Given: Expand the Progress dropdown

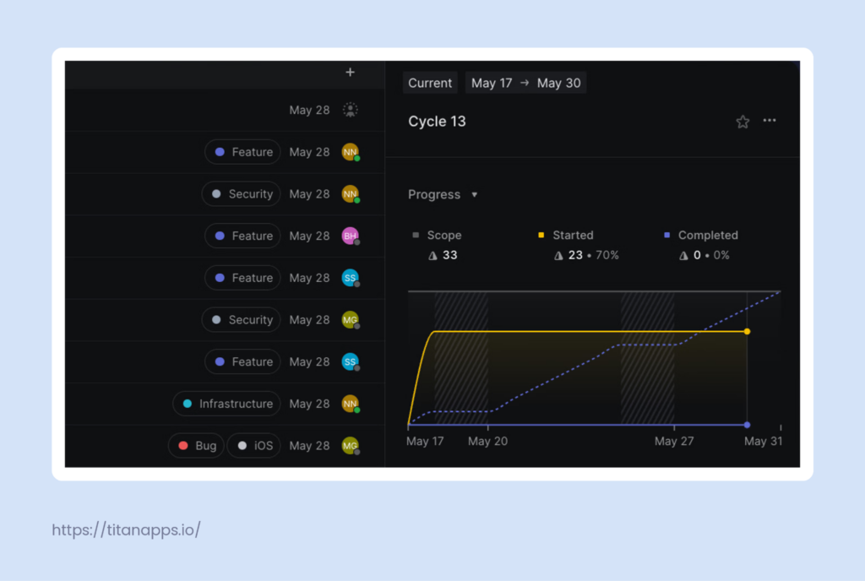Looking at the screenshot, I should [x=443, y=194].
